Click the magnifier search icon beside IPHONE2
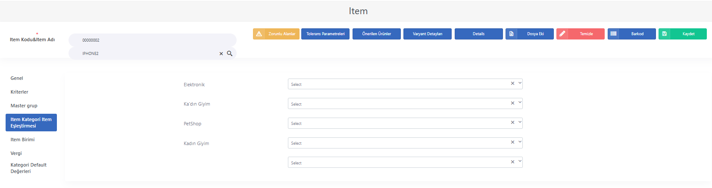The height and width of the screenshot is (188, 712). click(230, 54)
